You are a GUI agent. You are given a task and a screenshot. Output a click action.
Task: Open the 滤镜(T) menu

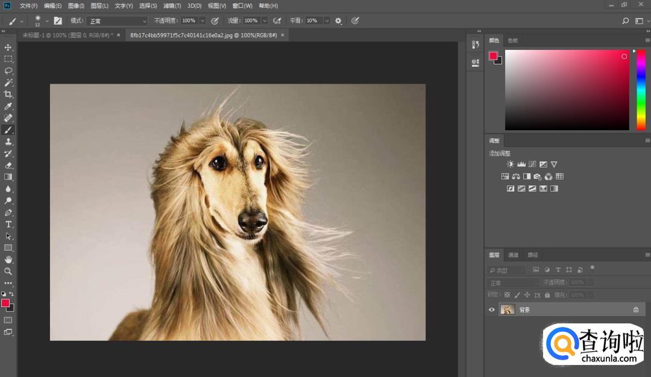tap(172, 5)
